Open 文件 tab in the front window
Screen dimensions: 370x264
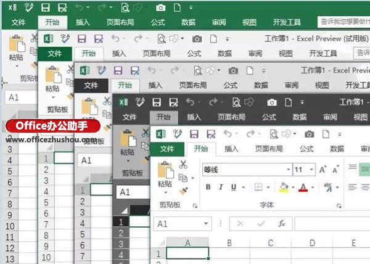[x=167, y=149]
